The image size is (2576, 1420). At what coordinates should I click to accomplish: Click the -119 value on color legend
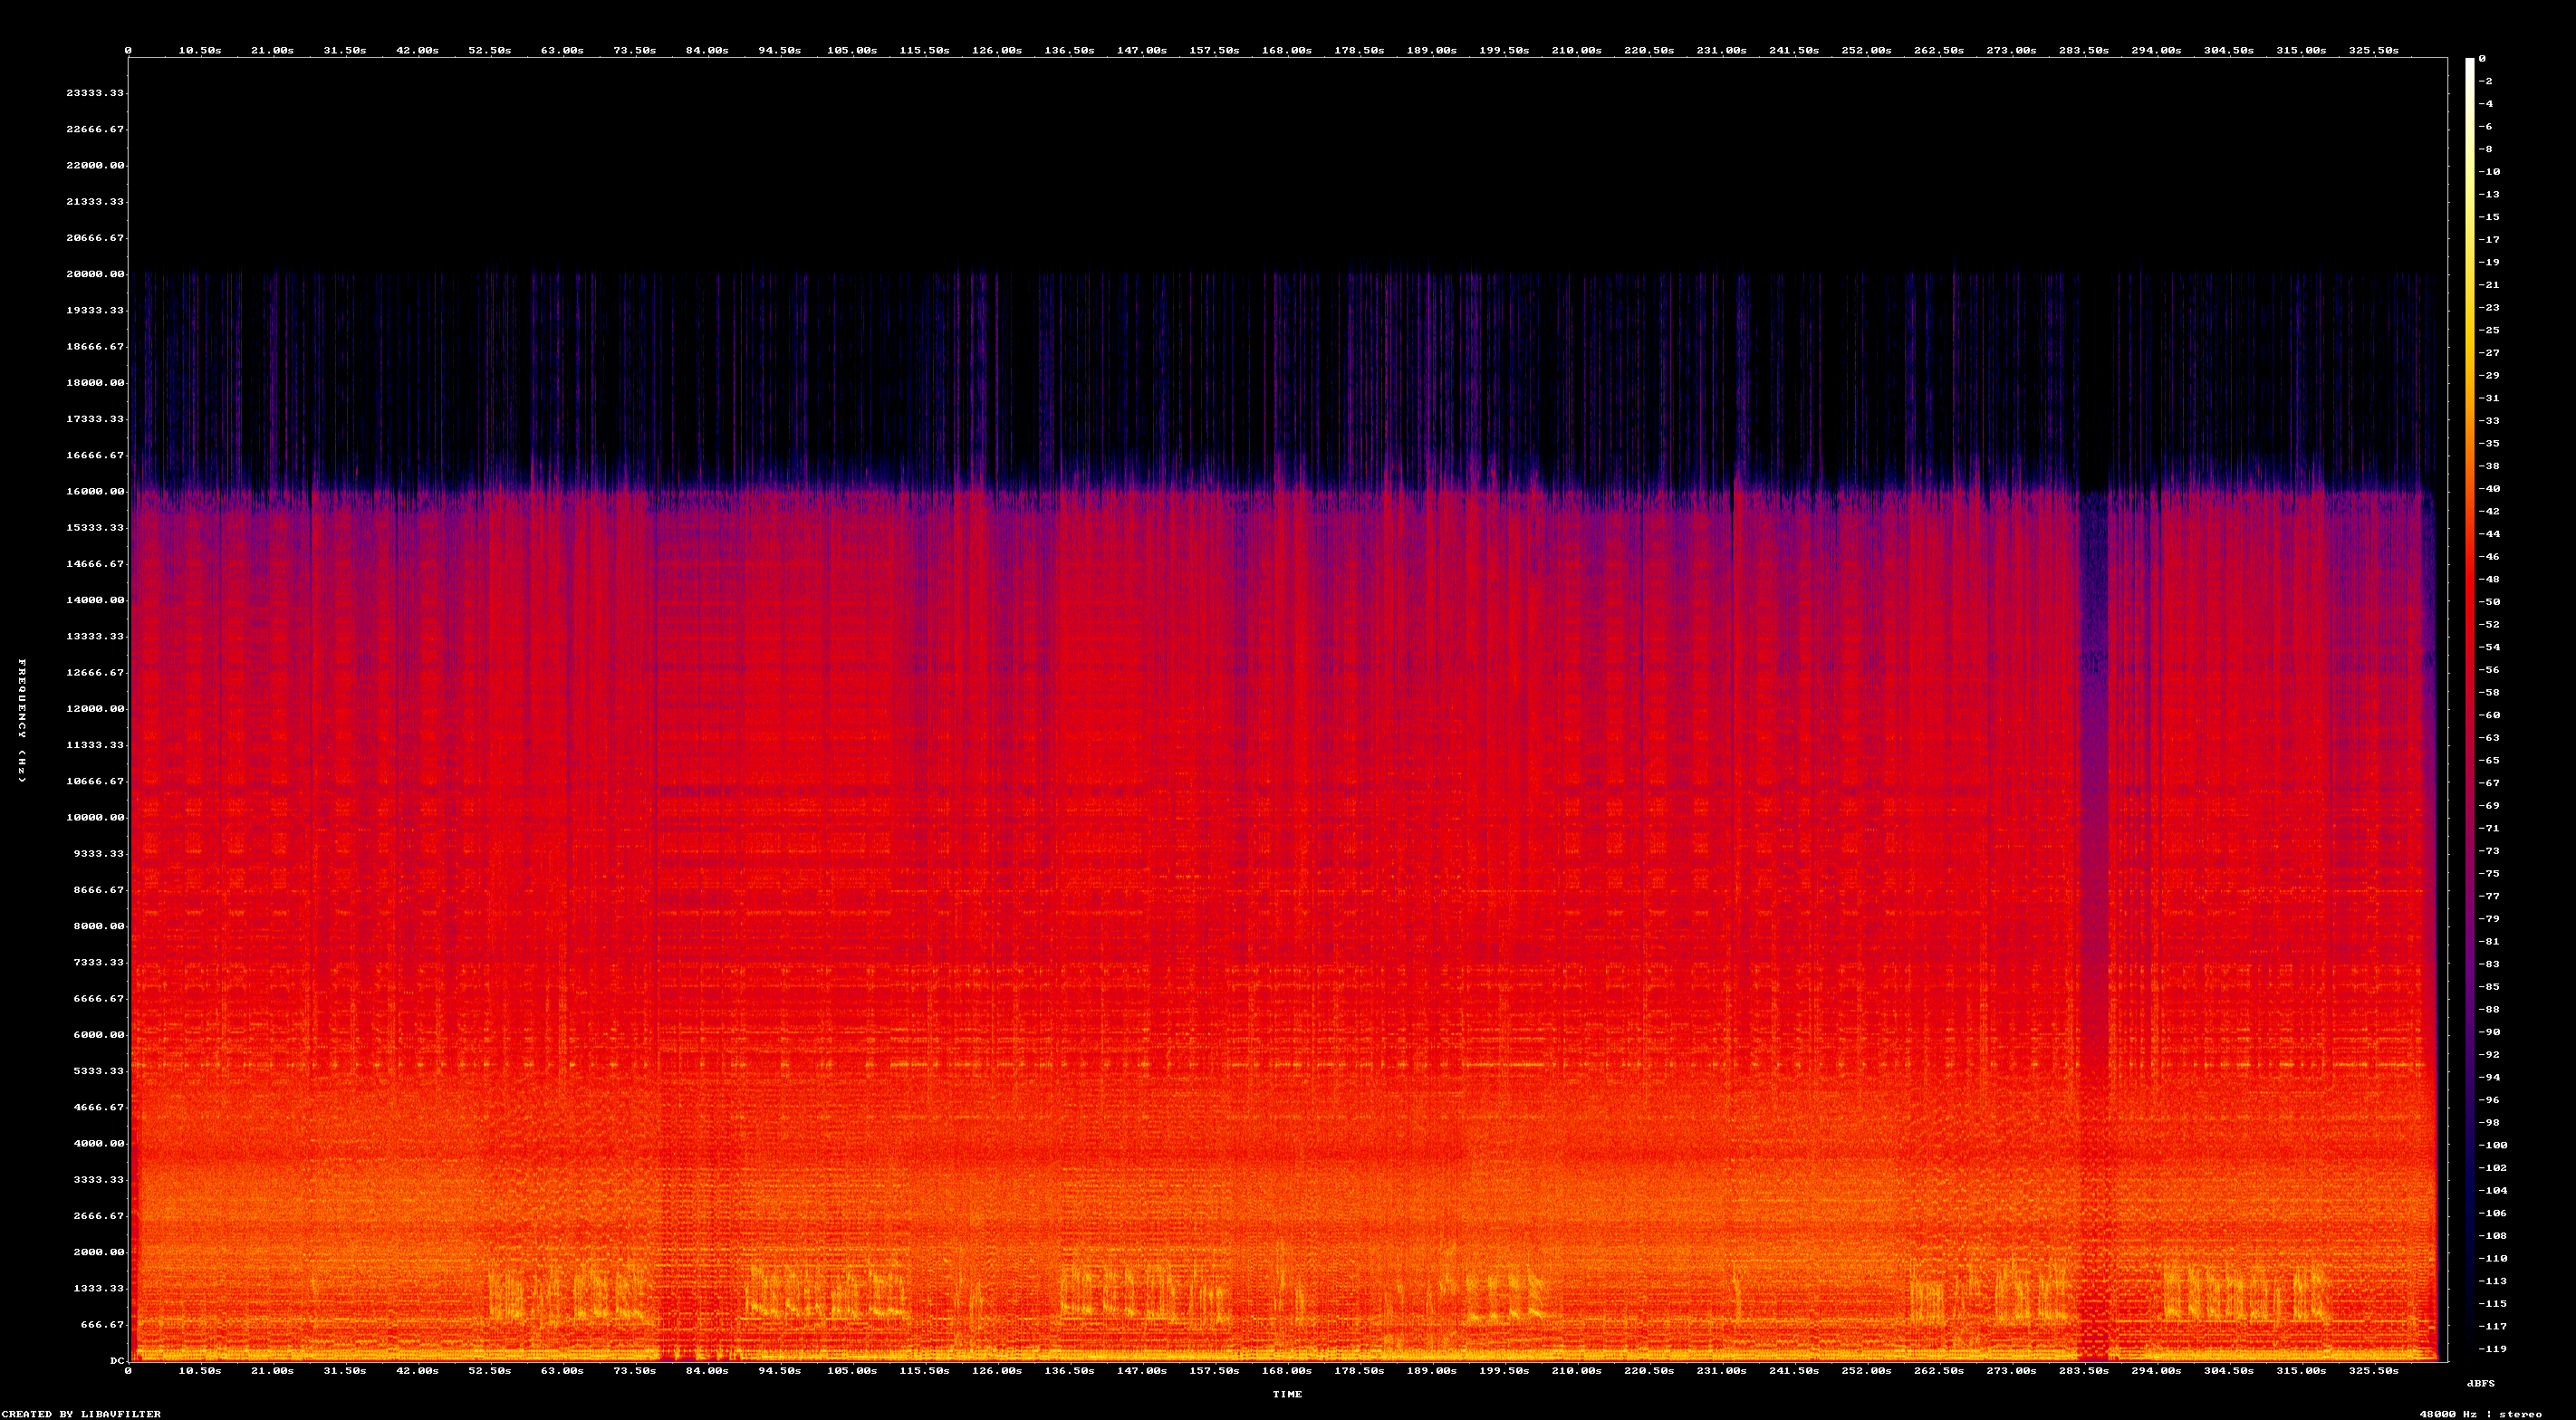[2491, 1349]
